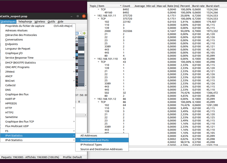Collapse TCP node under 192.168.101.110

[99, 62]
